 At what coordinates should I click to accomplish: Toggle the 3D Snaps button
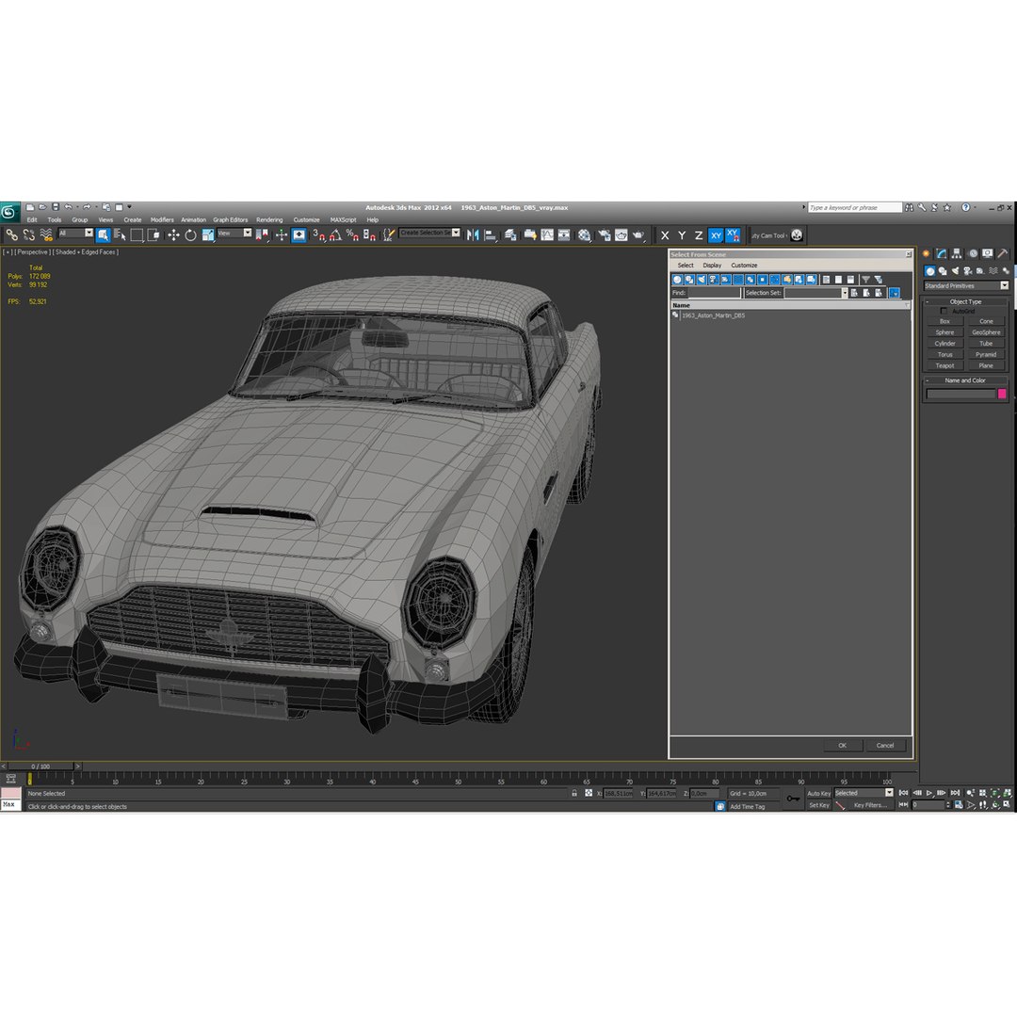tap(318, 235)
